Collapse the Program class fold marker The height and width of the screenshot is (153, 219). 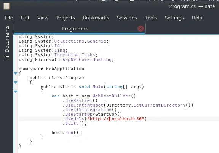click(x=16, y=83)
